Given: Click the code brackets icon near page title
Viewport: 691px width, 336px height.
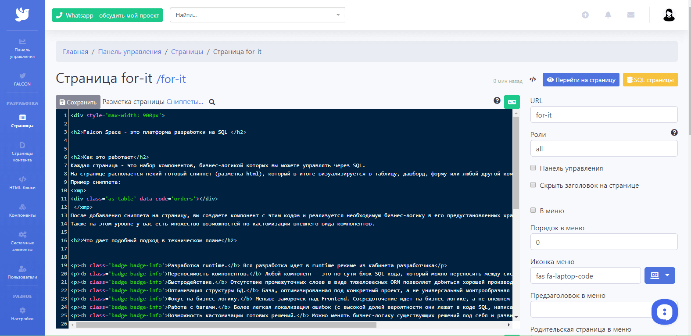Looking at the screenshot, I should 533,79.
